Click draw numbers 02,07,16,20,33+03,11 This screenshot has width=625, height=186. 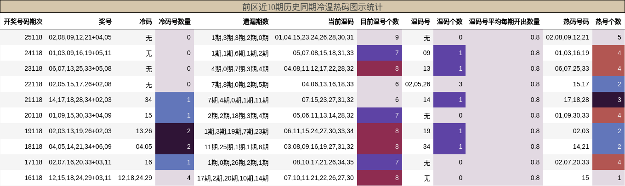pyautogui.click(x=80, y=162)
